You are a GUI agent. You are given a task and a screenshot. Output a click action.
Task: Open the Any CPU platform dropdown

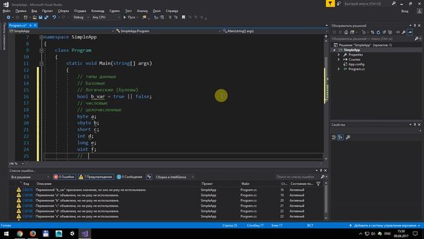106,17
